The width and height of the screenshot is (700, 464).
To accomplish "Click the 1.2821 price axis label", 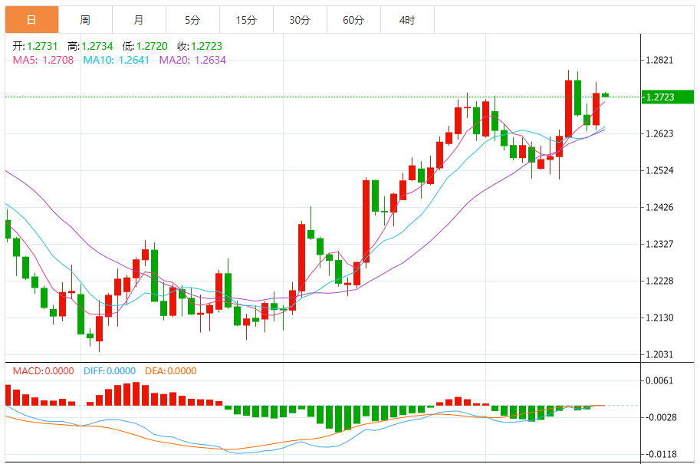I will tap(659, 61).
